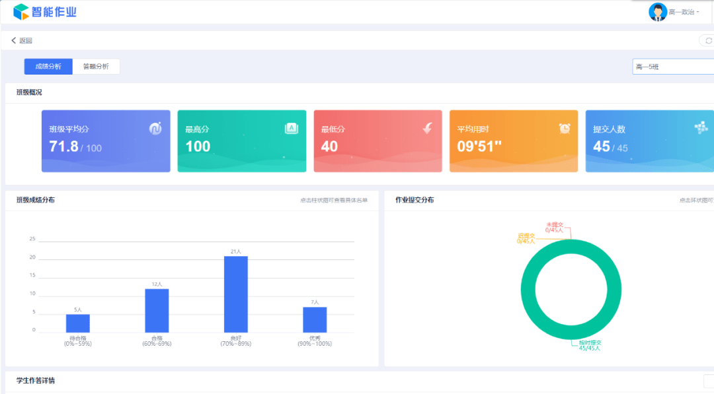Click the 作业提交分布 section heading

(415, 200)
